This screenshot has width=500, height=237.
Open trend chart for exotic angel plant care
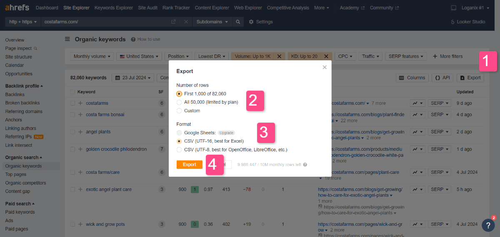(417, 189)
